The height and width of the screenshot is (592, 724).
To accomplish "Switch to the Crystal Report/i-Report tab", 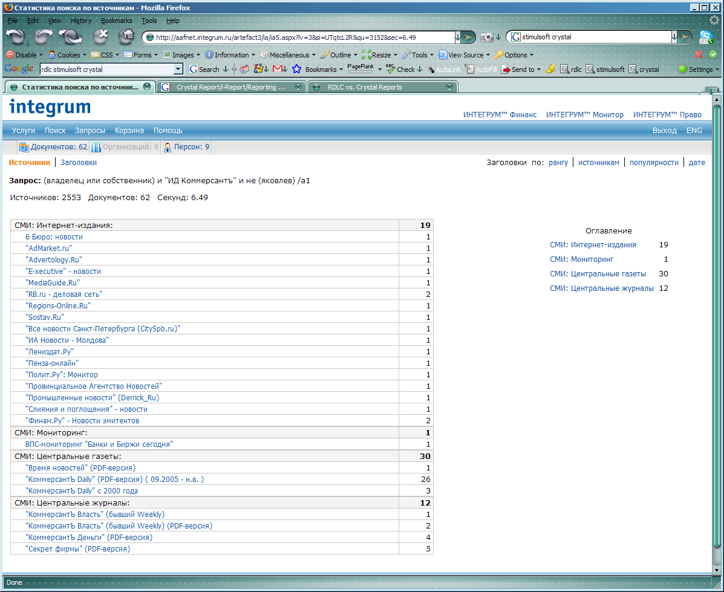I will point(232,87).
